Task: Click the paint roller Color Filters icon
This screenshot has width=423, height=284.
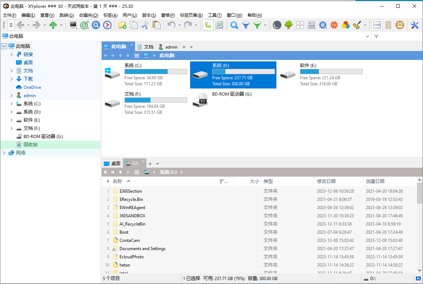Action: click(x=357, y=25)
